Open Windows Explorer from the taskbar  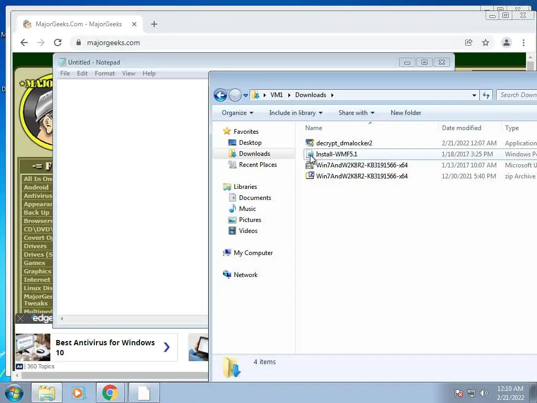47,393
